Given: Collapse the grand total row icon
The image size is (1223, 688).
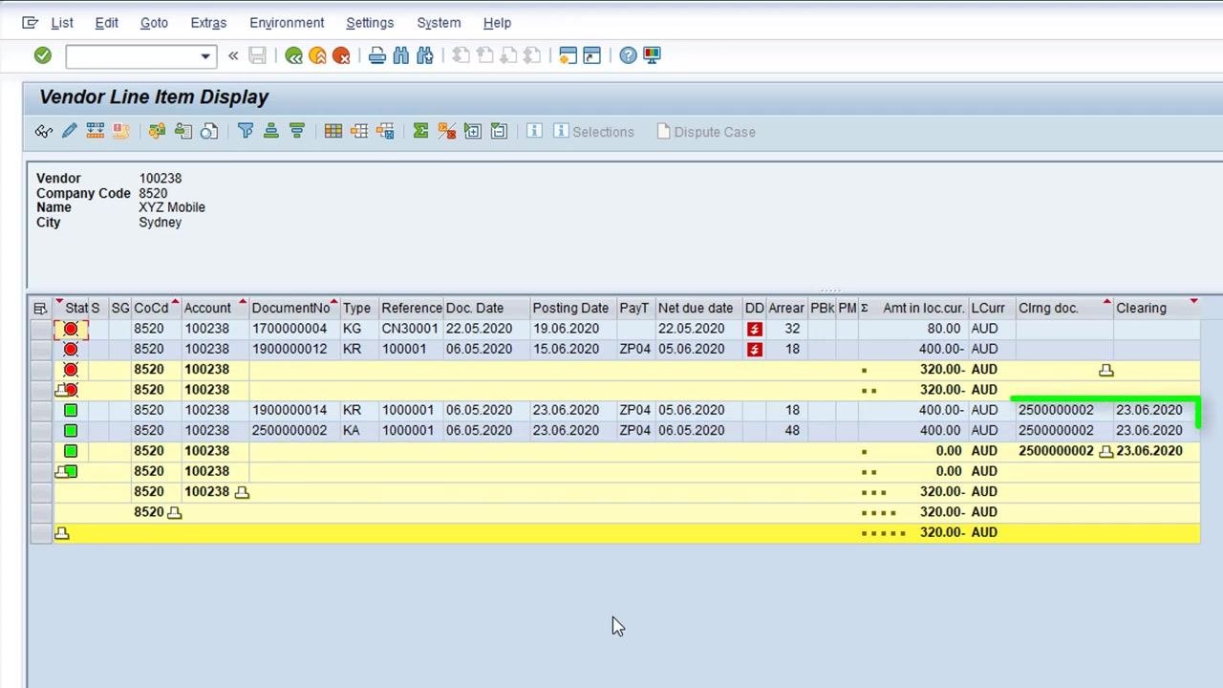Looking at the screenshot, I should 62,533.
